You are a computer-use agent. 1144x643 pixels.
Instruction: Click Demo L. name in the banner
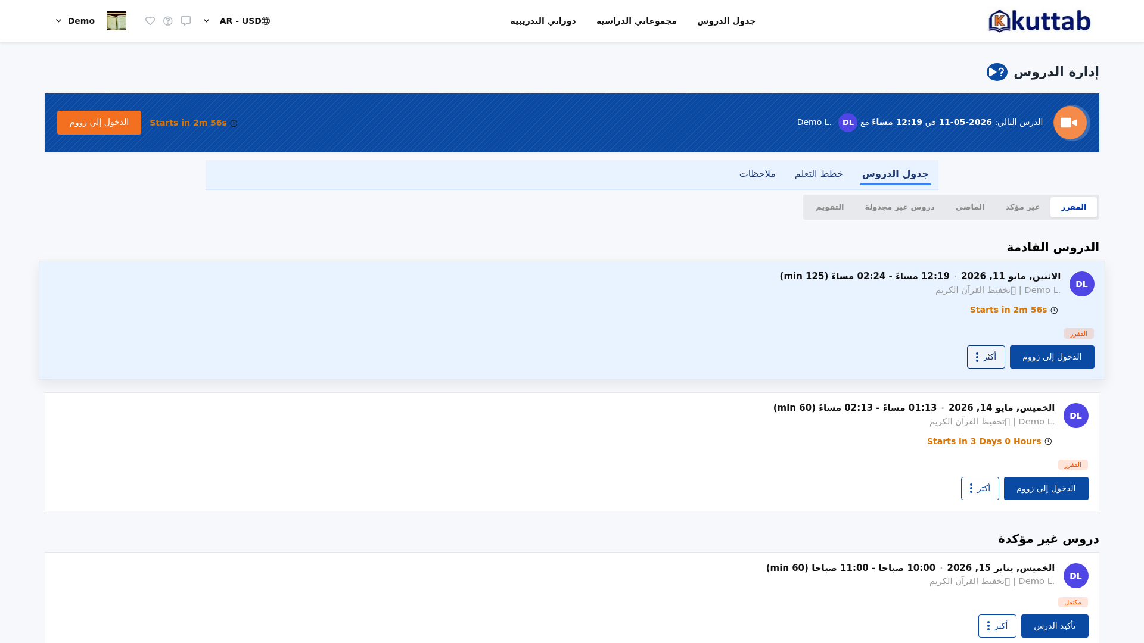point(814,122)
